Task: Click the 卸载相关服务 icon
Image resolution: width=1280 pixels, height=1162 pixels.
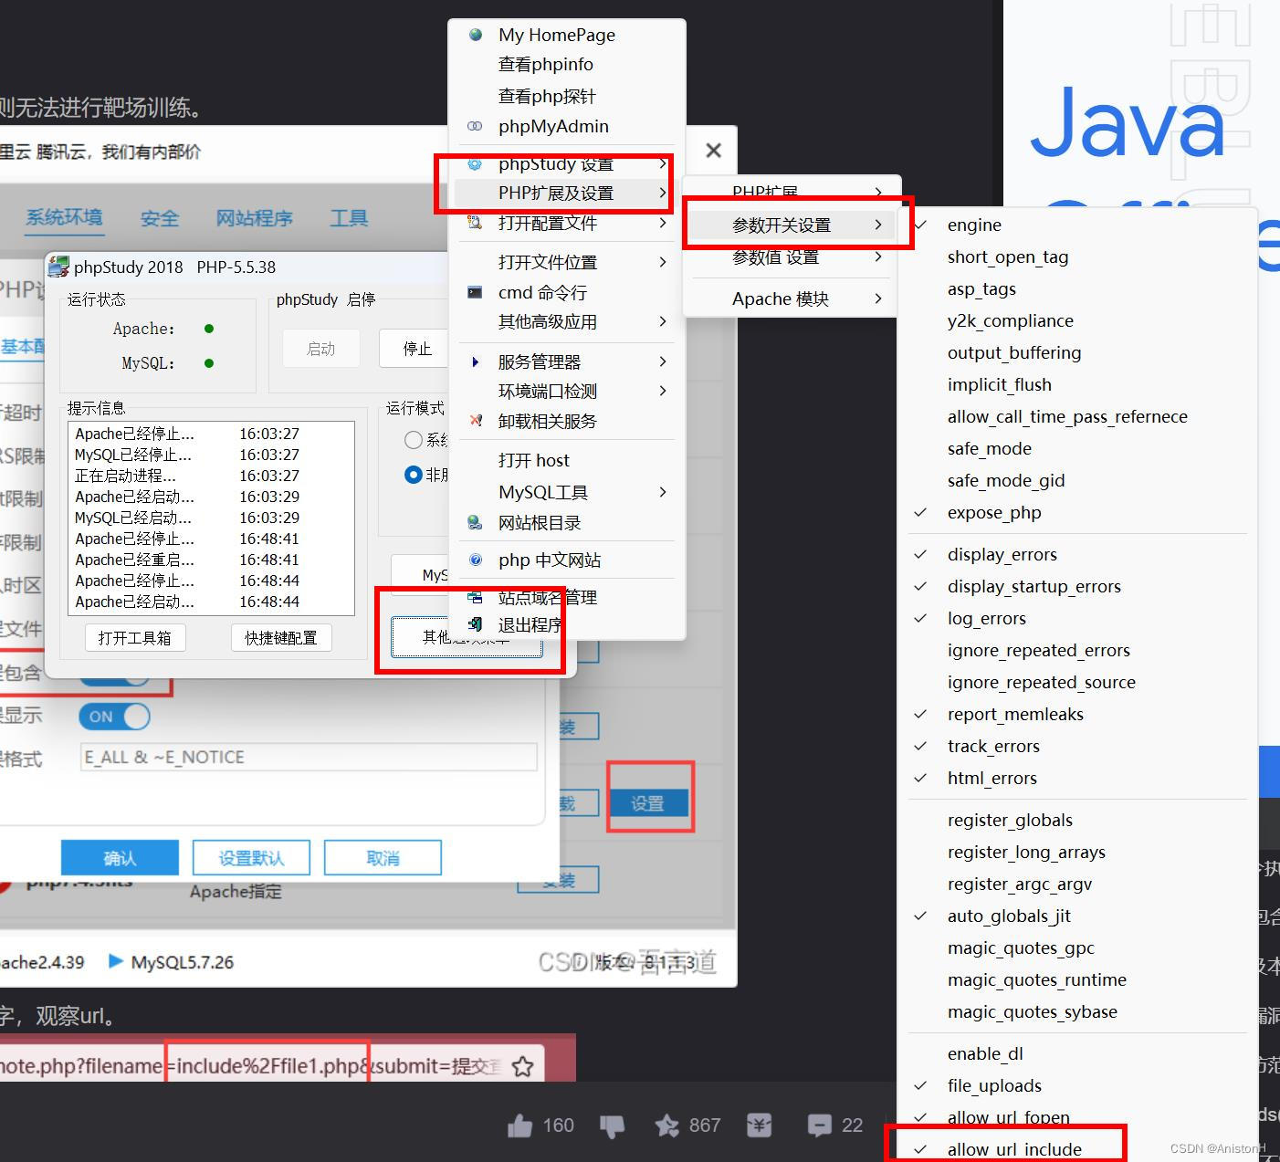Action: click(x=475, y=421)
